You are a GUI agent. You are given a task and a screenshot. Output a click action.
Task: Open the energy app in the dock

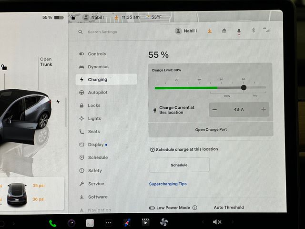pos(90,223)
